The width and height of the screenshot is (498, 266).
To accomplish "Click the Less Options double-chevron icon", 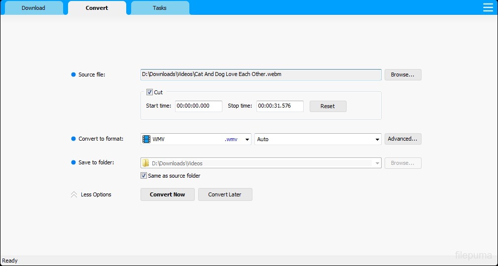I will coord(74,195).
